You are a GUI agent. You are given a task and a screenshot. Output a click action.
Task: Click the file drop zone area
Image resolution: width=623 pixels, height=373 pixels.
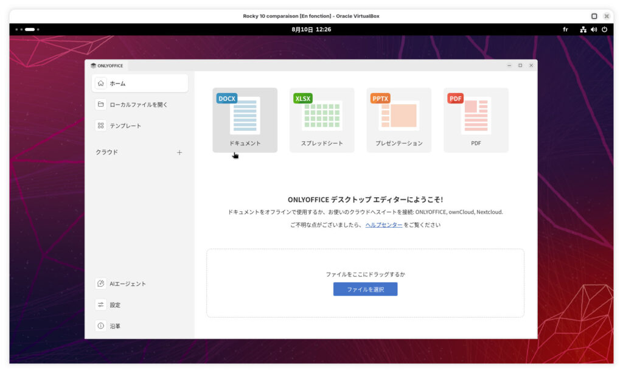click(365, 283)
